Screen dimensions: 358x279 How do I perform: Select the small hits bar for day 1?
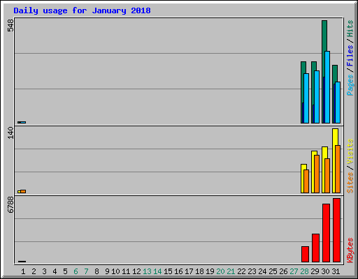click(x=19, y=122)
